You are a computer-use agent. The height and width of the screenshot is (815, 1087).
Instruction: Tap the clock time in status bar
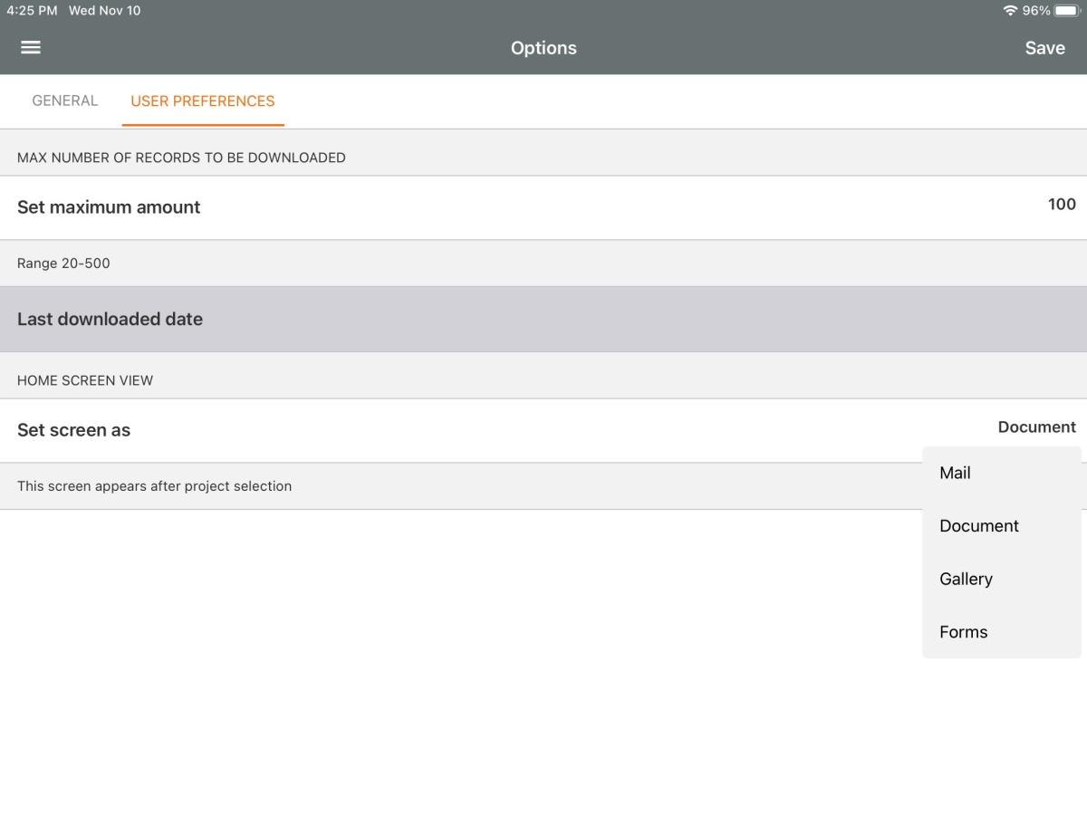click(32, 11)
